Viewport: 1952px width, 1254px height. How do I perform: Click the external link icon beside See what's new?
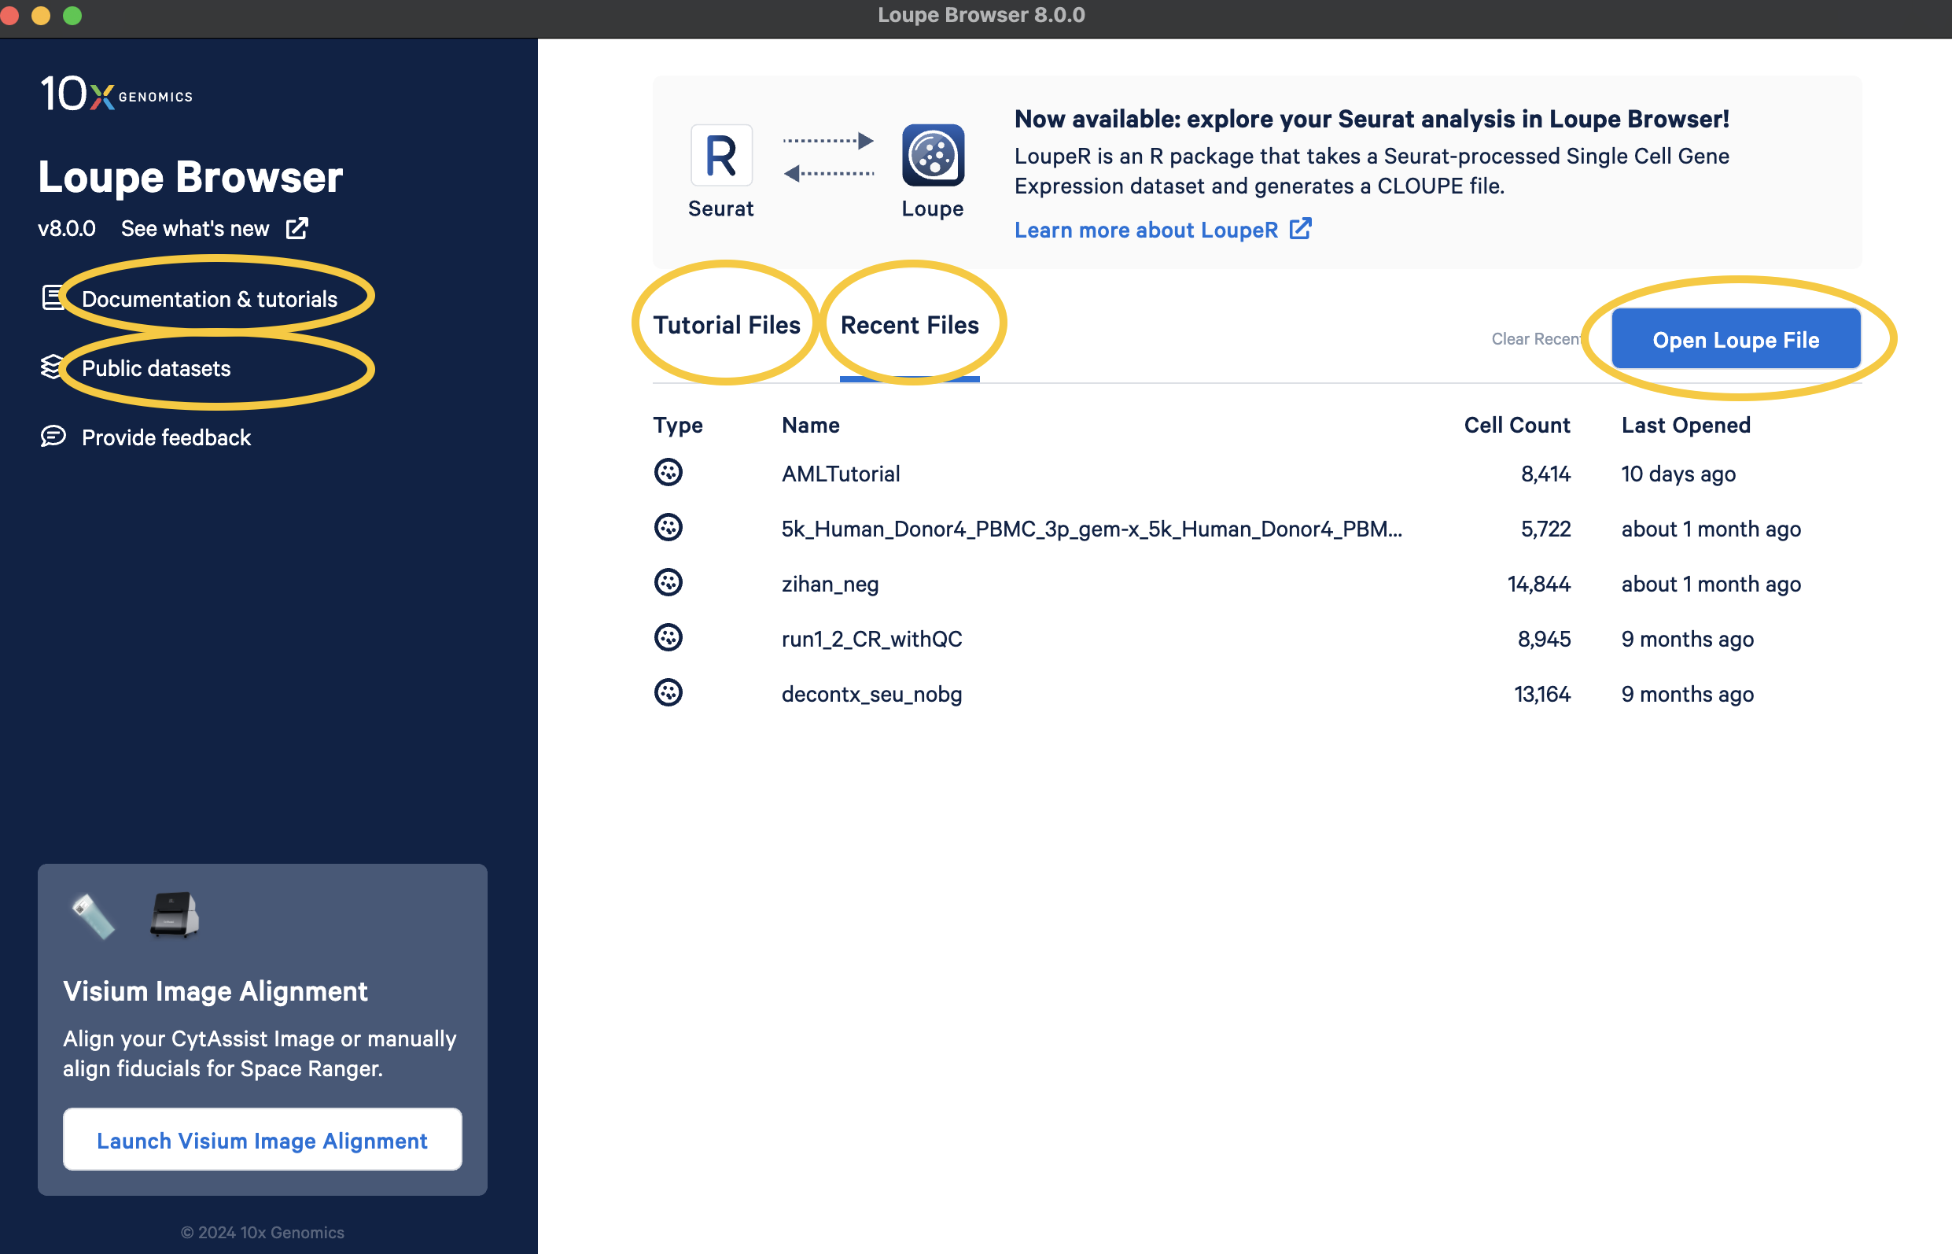(x=297, y=228)
